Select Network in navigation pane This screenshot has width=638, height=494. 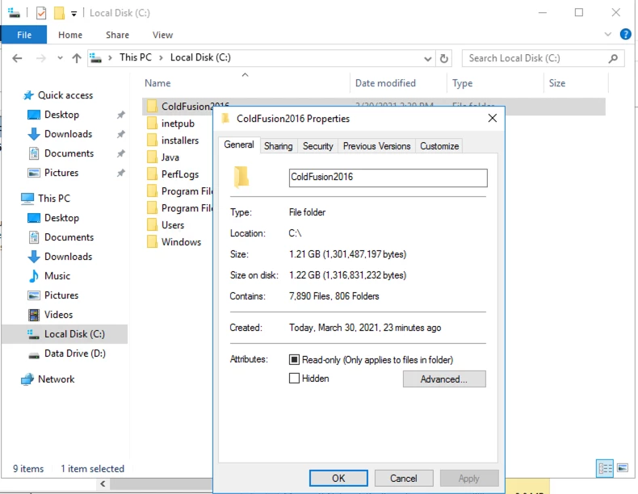tap(56, 379)
